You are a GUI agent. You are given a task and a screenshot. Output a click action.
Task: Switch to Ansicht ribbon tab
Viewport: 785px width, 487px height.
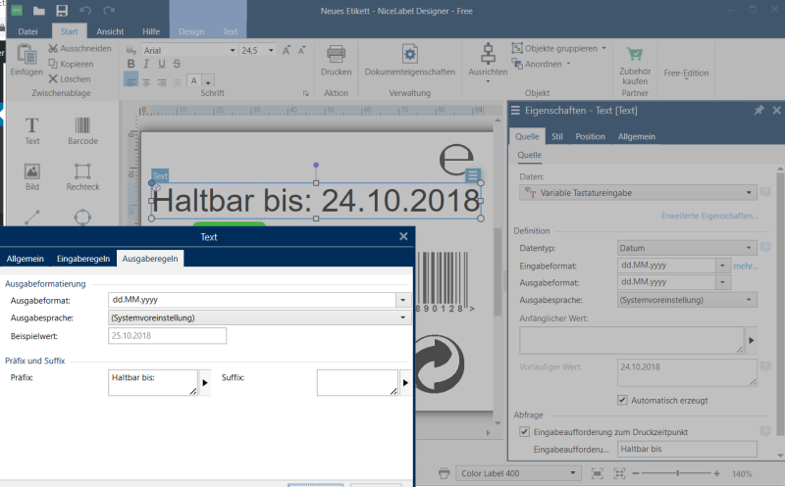pyautogui.click(x=110, y=31)
